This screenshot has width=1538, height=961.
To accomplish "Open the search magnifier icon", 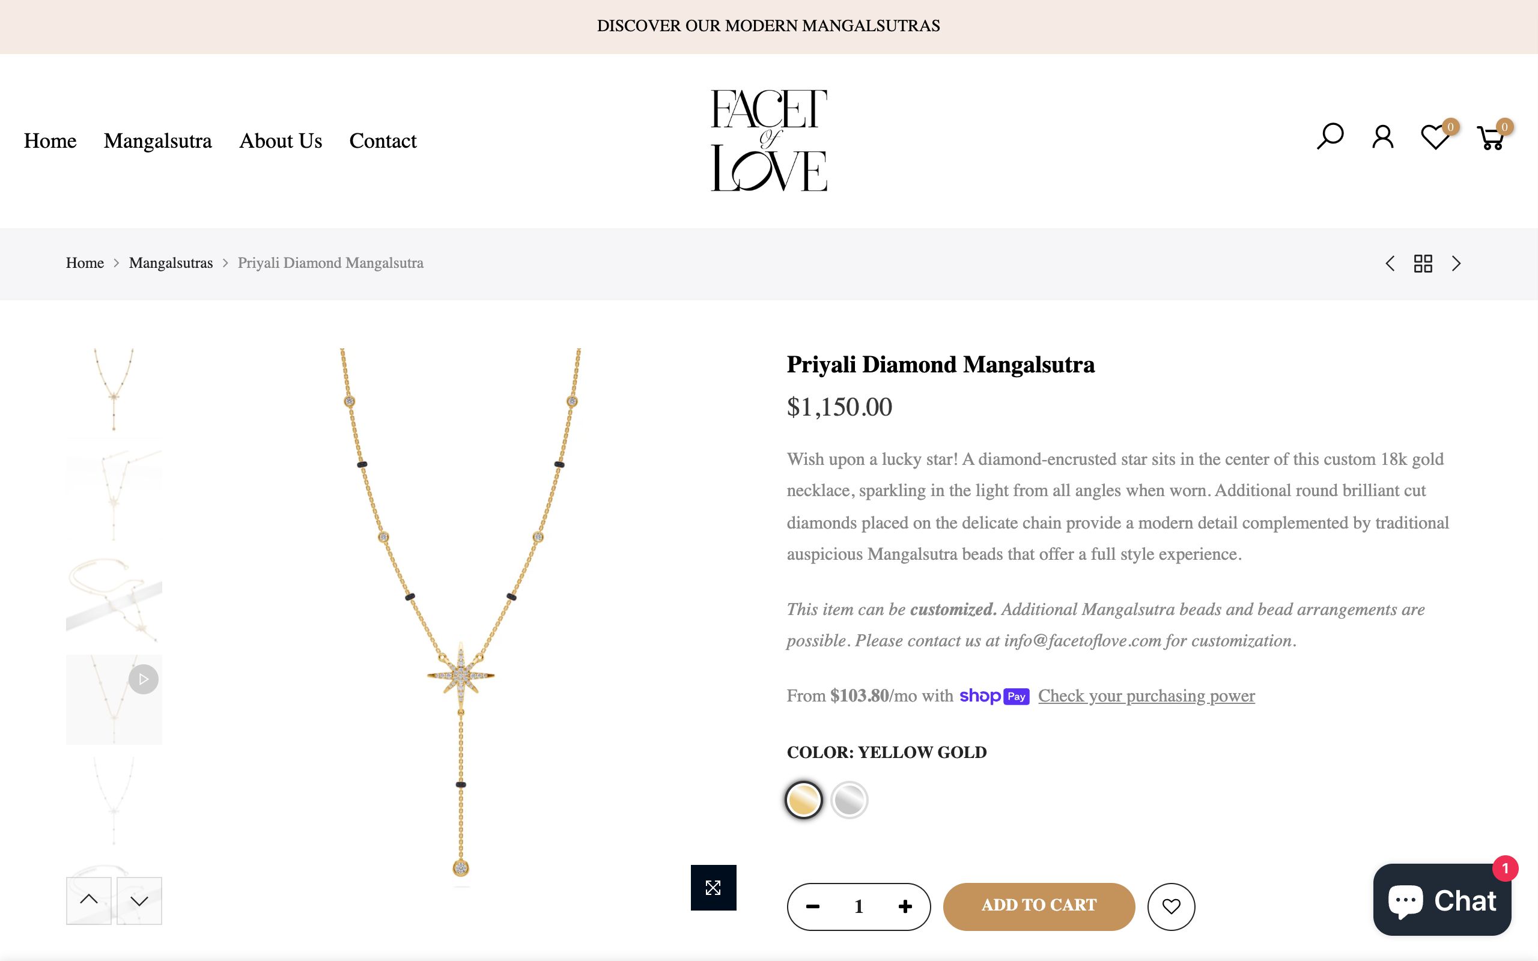I will click(x=1330, y=137).
